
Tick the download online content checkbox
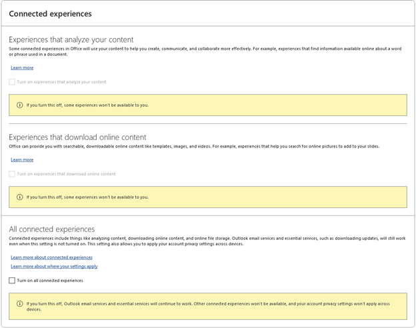tap(12, 174)
